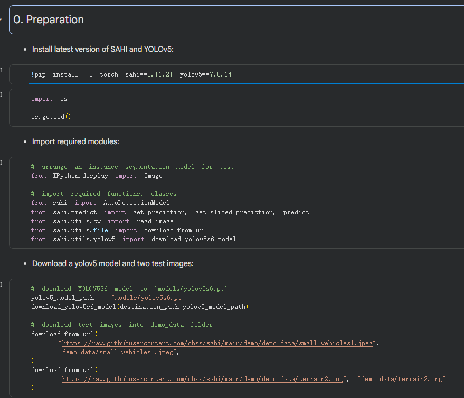The image size is (464, 398).
Task: Place cursor on 'os.getcwd()' line
Action: pos(51,117)
